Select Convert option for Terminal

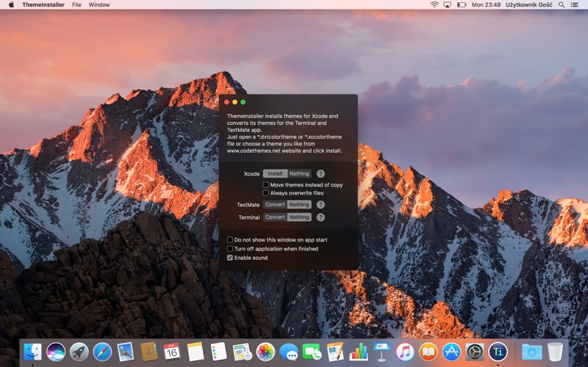pyautogui.click(x=275, y=217)
